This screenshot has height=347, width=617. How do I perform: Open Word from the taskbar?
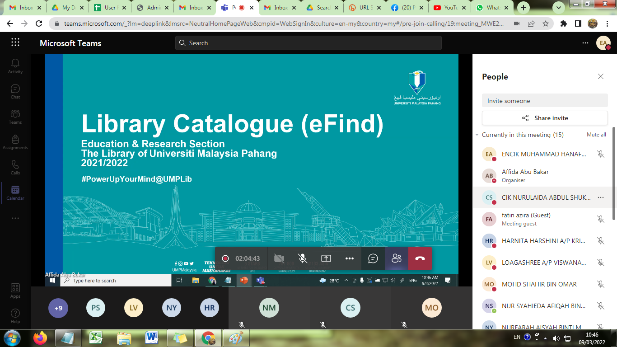152,338
